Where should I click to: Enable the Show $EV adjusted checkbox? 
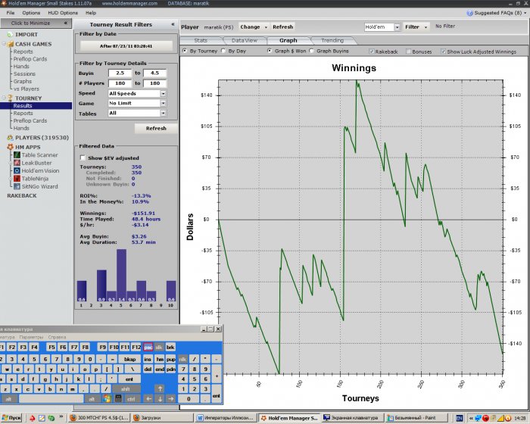click(83, 158)
